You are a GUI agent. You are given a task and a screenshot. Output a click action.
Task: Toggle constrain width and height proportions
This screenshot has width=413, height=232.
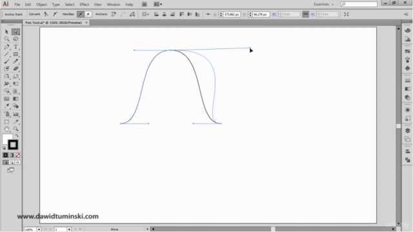(305, 14)
